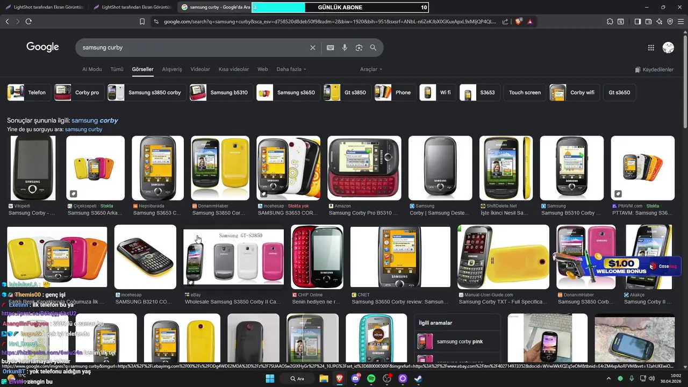Viewport: 688px width, 387px height.
Task: Switch to the Alışveriş tab
Action: click(x=172, y=69)
